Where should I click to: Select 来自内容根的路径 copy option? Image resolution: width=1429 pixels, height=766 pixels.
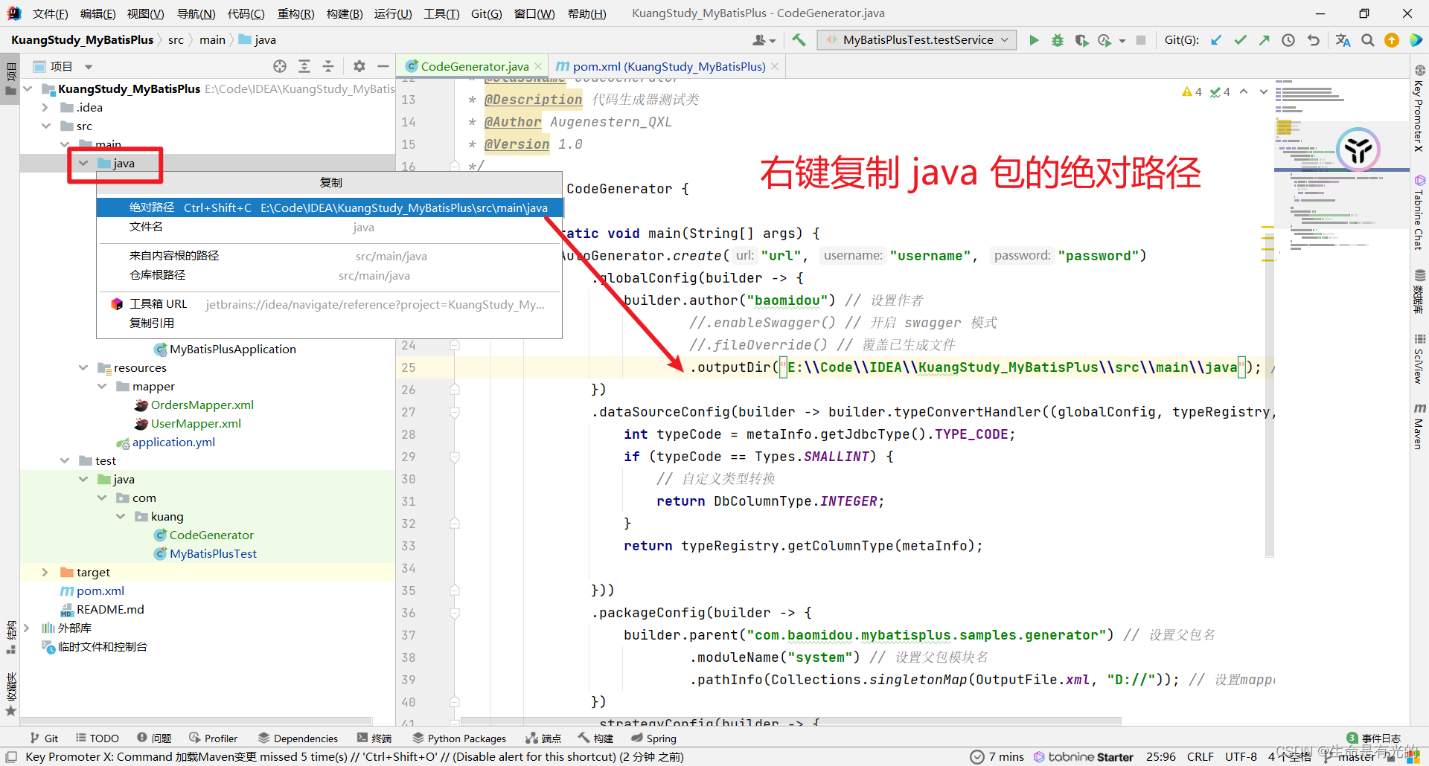click(329, 256)
